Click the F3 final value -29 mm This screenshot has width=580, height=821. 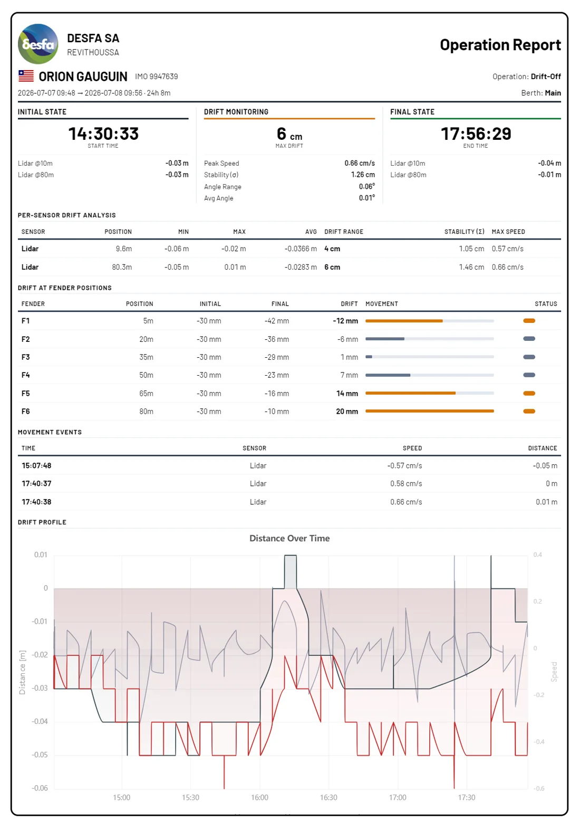277,357
